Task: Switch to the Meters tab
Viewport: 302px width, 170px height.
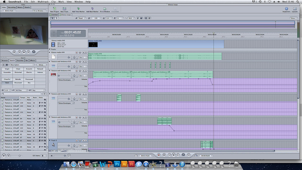Action: click(x=20, y=8)
